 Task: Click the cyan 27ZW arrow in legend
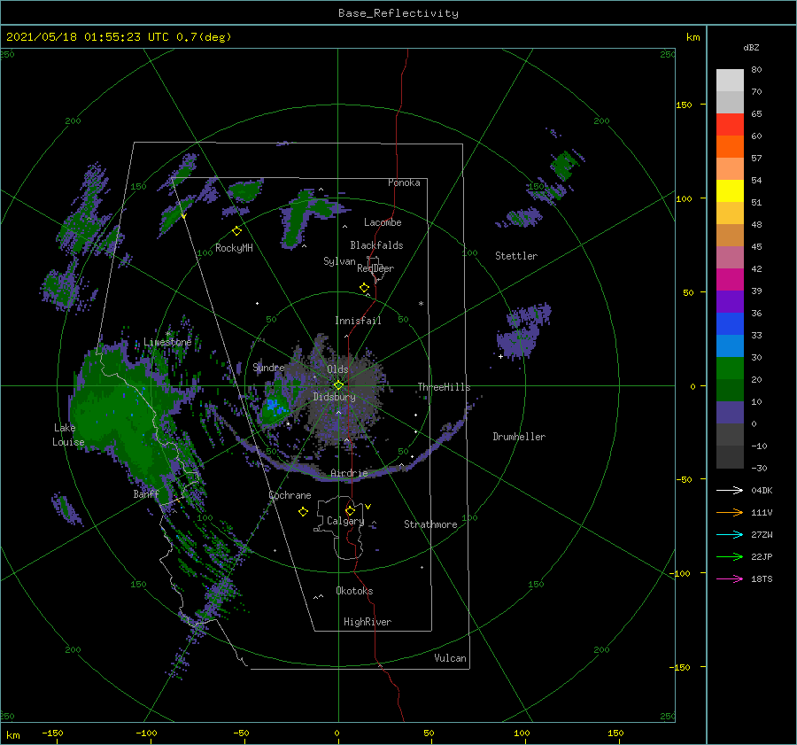(x=730, y=534)
